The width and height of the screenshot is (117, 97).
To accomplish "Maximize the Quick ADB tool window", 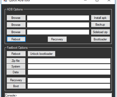I will click(97, 1).
